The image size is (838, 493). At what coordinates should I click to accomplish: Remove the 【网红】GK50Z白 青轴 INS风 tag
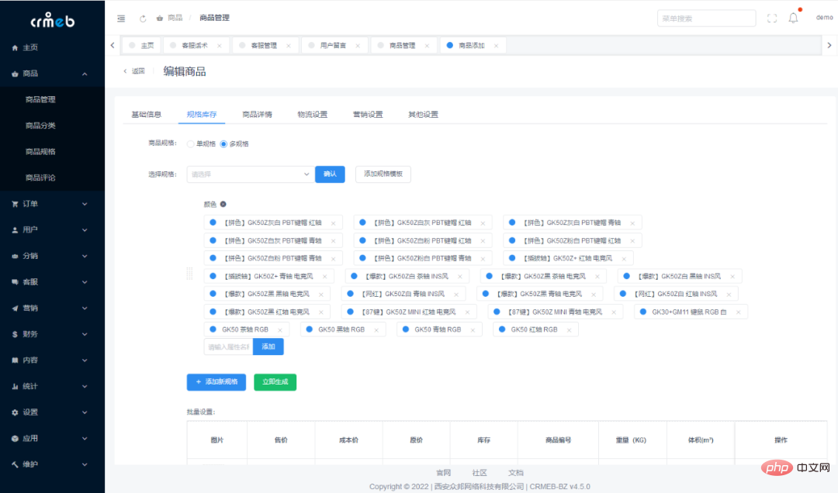[456, 295]
